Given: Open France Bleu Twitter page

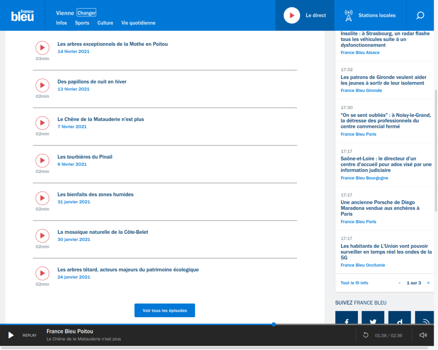Looking at the screenshot, I should click(373, 320).
